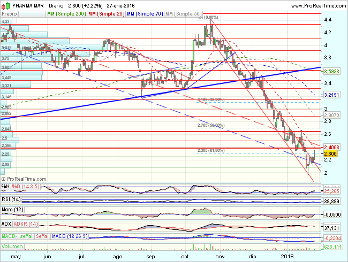Click the 3,105 (38,20%) Fibonacci label
Screen dimensions: 348x262
click(211, 100)
